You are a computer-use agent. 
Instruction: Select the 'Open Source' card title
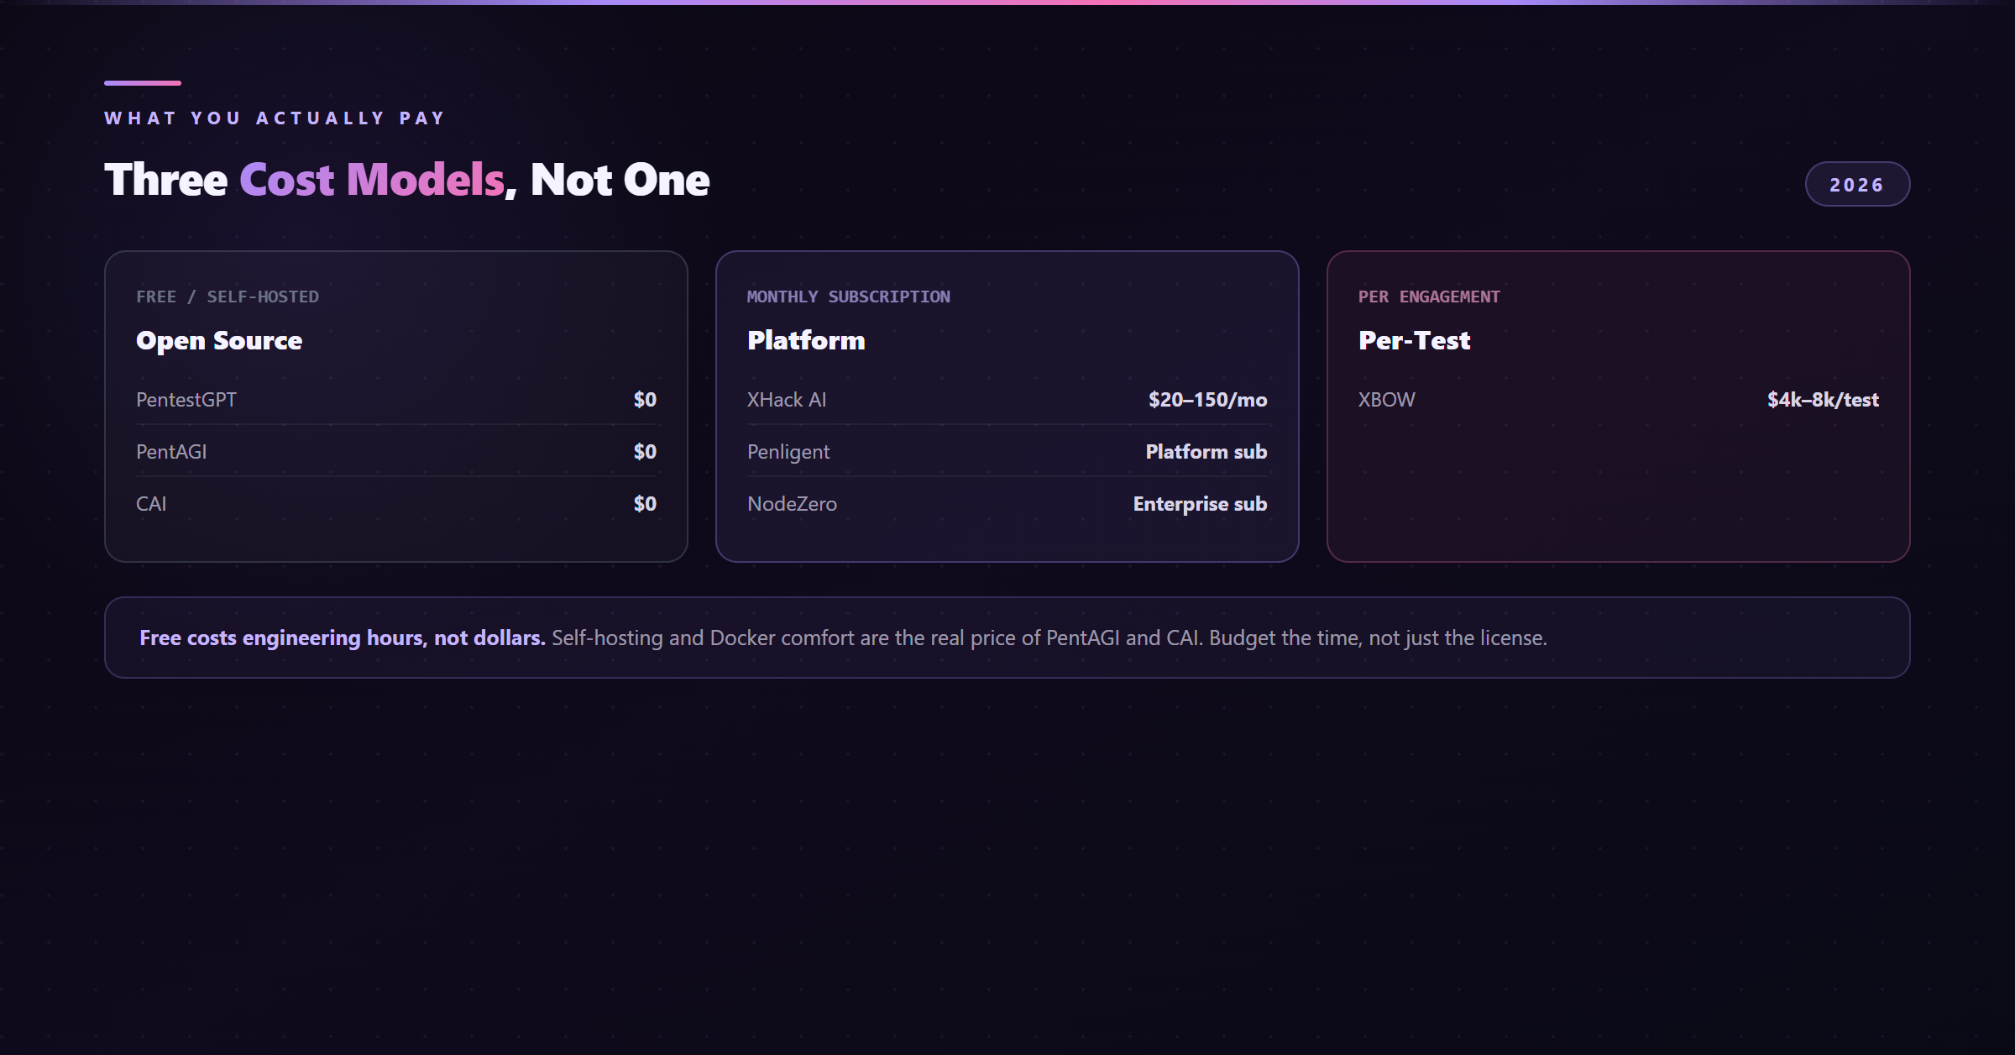tap(219, 340)
